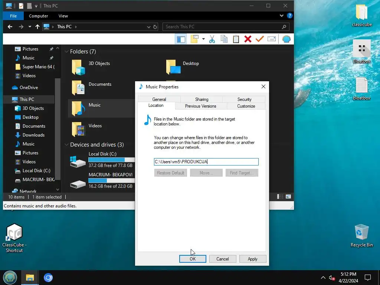Switch to the Sharing tab
Image resolution: width=380 pixels, height=285 pixels.
tap(202, 99)
